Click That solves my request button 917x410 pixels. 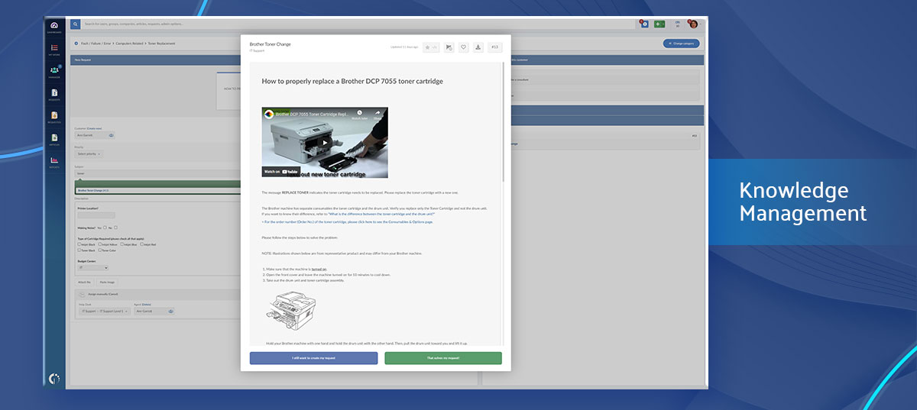point(443,358)
